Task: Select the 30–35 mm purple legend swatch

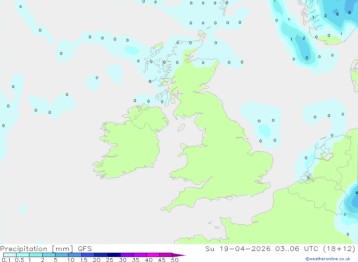Action: [127, 255]
